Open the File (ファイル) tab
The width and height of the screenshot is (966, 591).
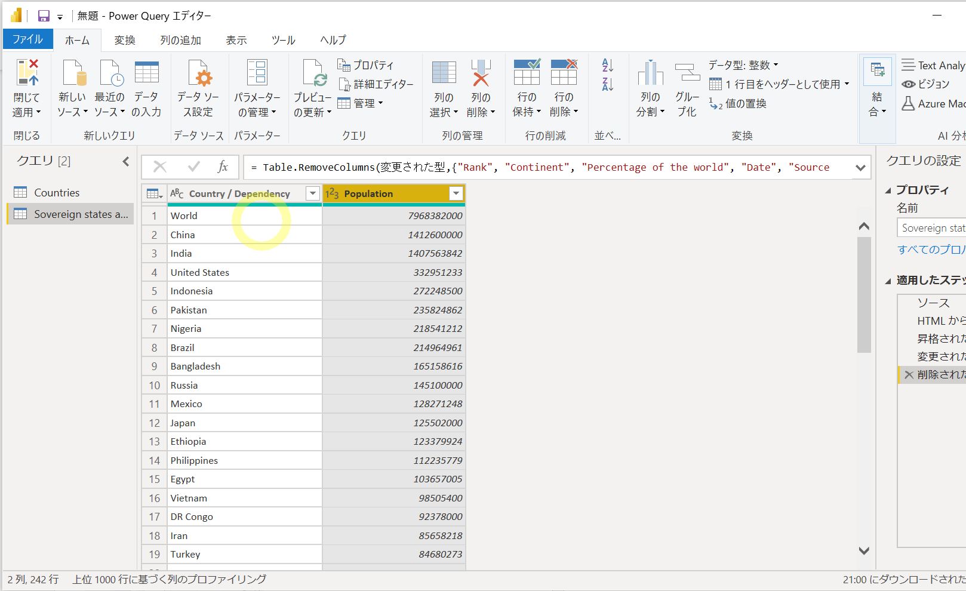[27, 39]
